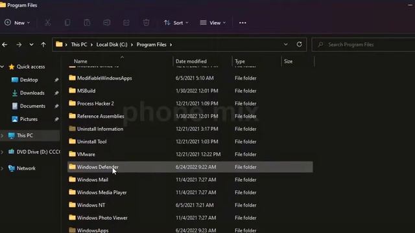Select Desktop in Quick access
415x233 pixels.
[x=29, y=80]
